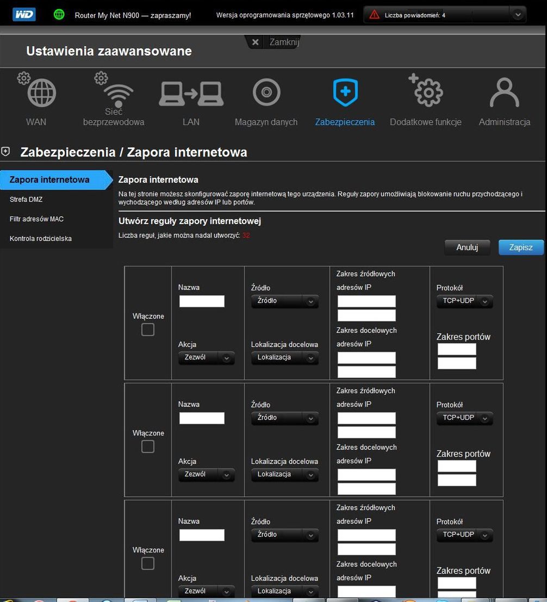This screenshot has width=547, height=602.
Task: Click first source IP range field in third rule
Action: pos(366,535)
